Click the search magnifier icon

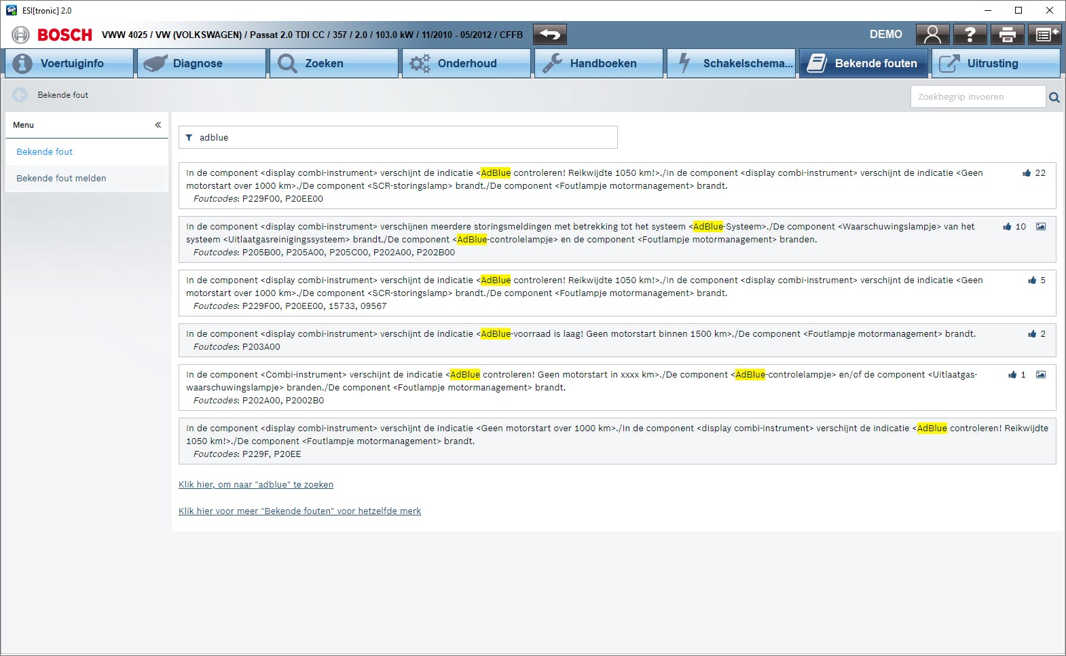(1054, 97)
